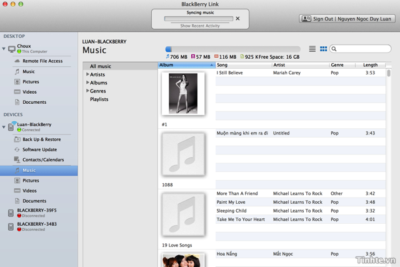Viewport: 400px width, 267px height.
Task: Sort by Genre column header
Action: pos(342,65)
